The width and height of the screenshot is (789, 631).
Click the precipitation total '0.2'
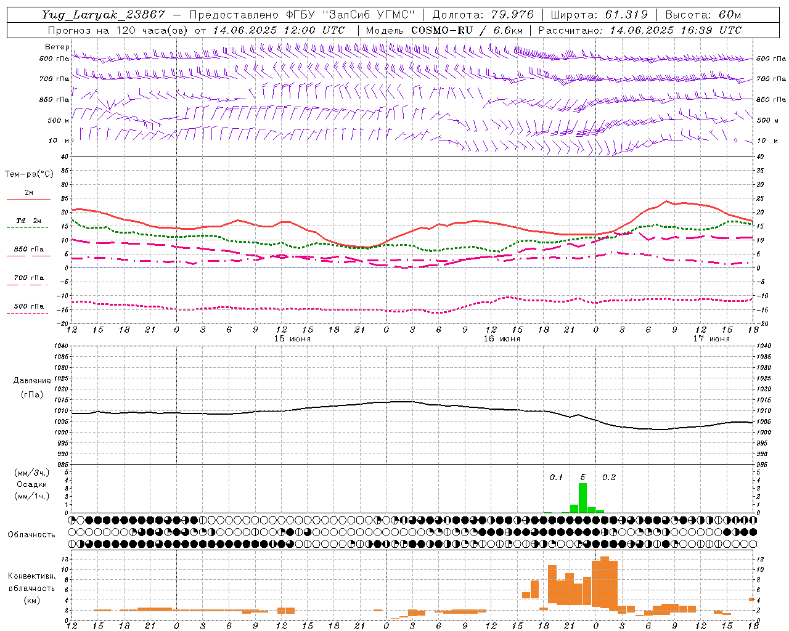click(609, 478)
